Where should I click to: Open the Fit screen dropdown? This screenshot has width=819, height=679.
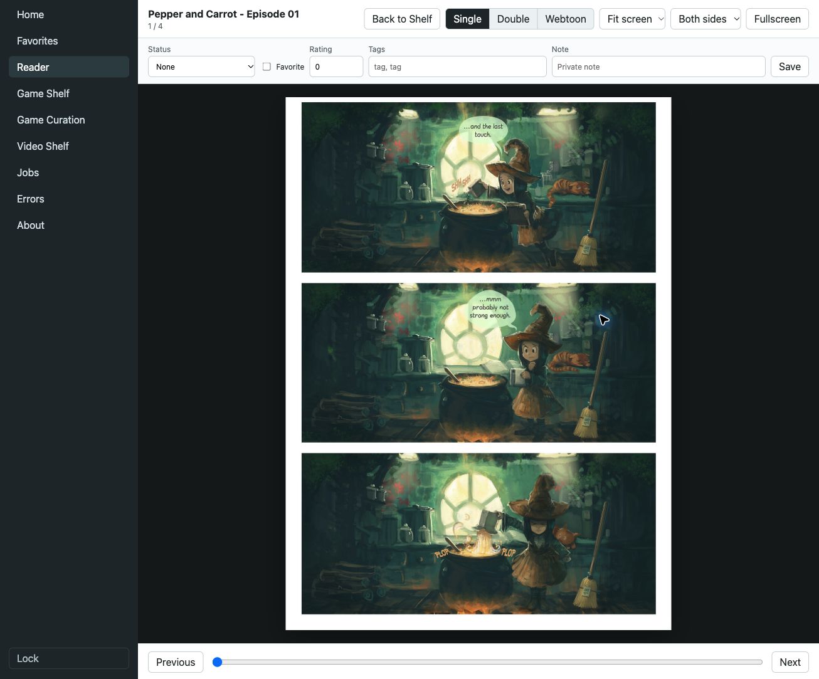(x=633, y=19)
